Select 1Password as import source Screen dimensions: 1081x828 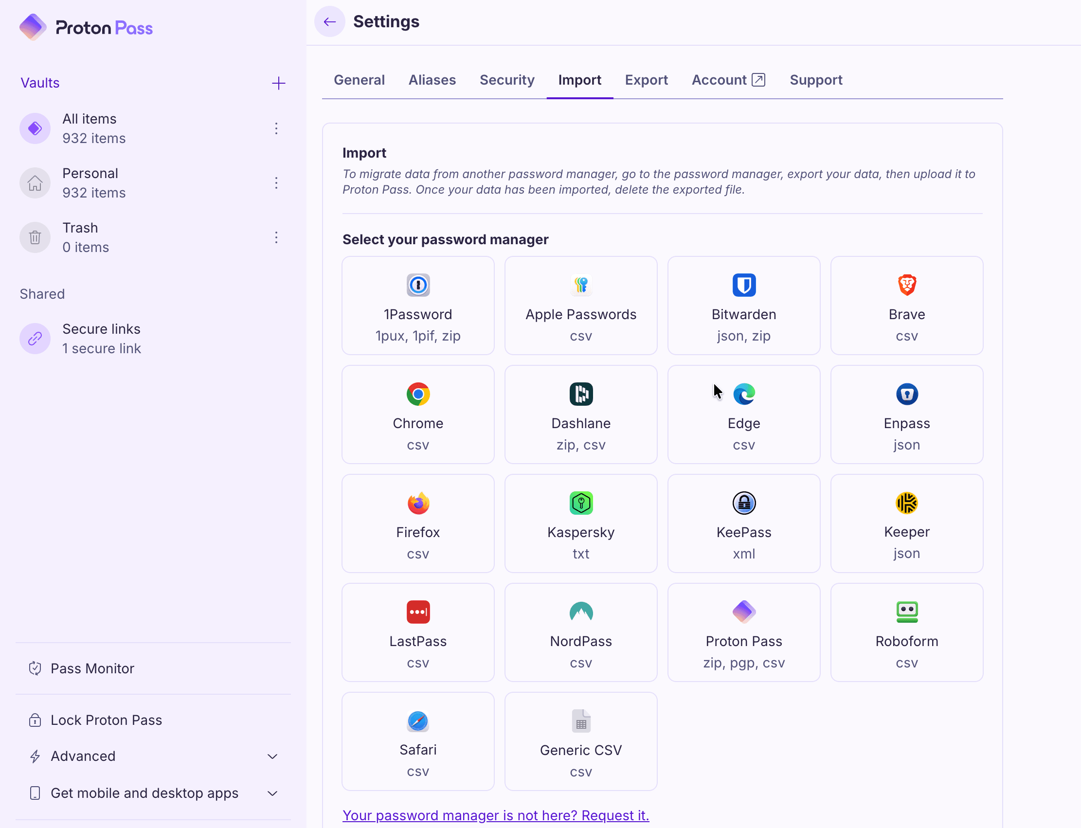[417, 306]
